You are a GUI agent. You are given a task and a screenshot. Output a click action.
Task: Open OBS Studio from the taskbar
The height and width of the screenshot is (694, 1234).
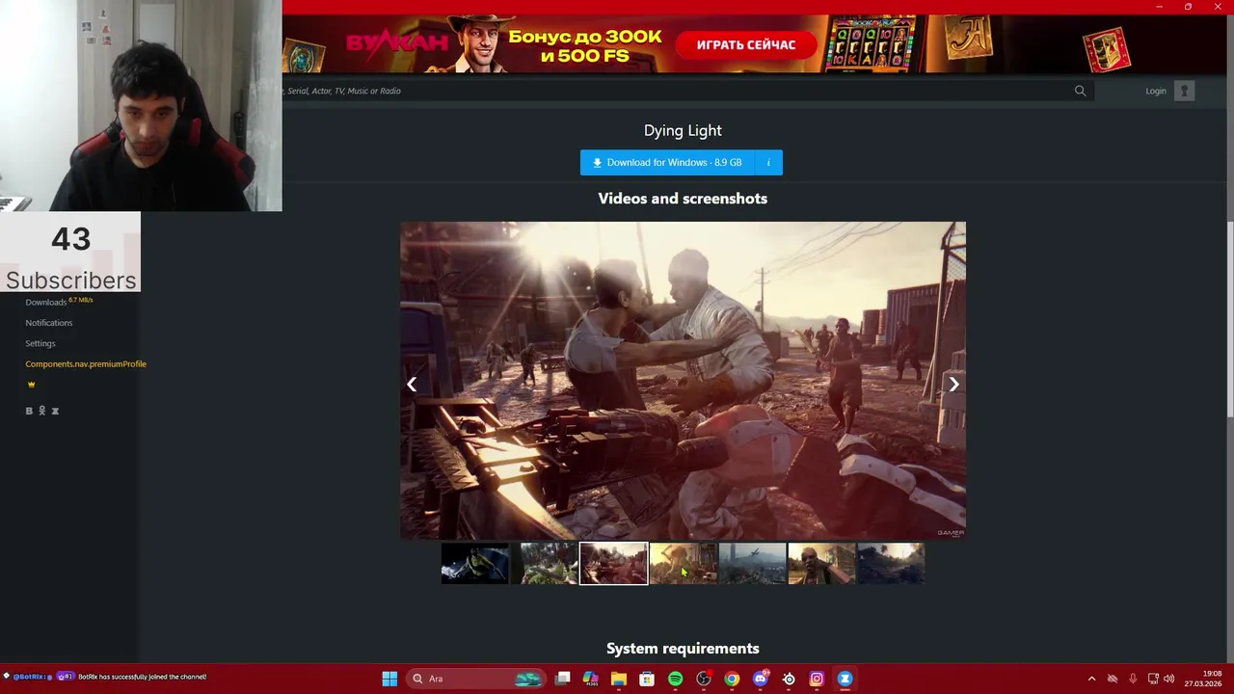(x=704, y=679)
